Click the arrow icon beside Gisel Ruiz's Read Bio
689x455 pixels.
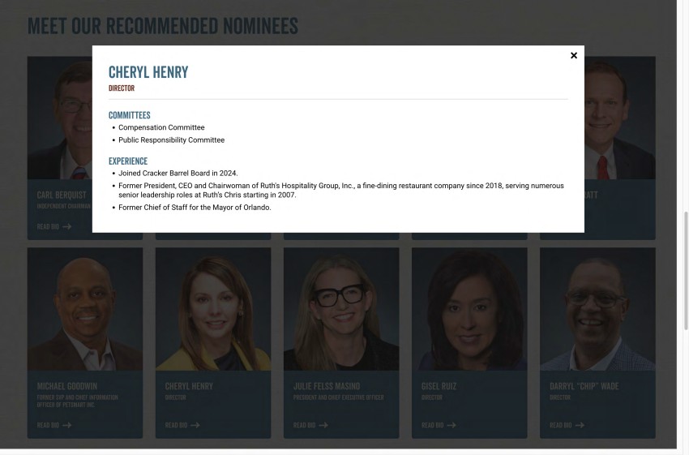451,425
